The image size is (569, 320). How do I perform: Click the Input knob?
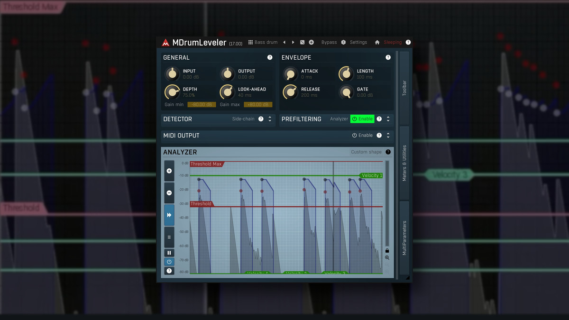tap(173, 73)
